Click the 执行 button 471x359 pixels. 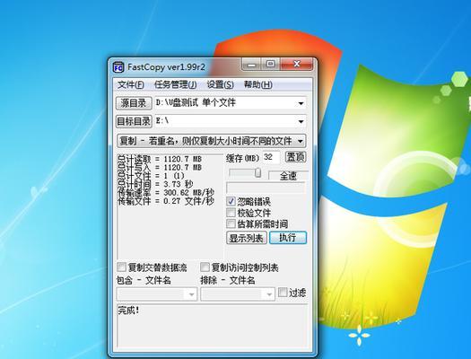(x=288, y=238)
